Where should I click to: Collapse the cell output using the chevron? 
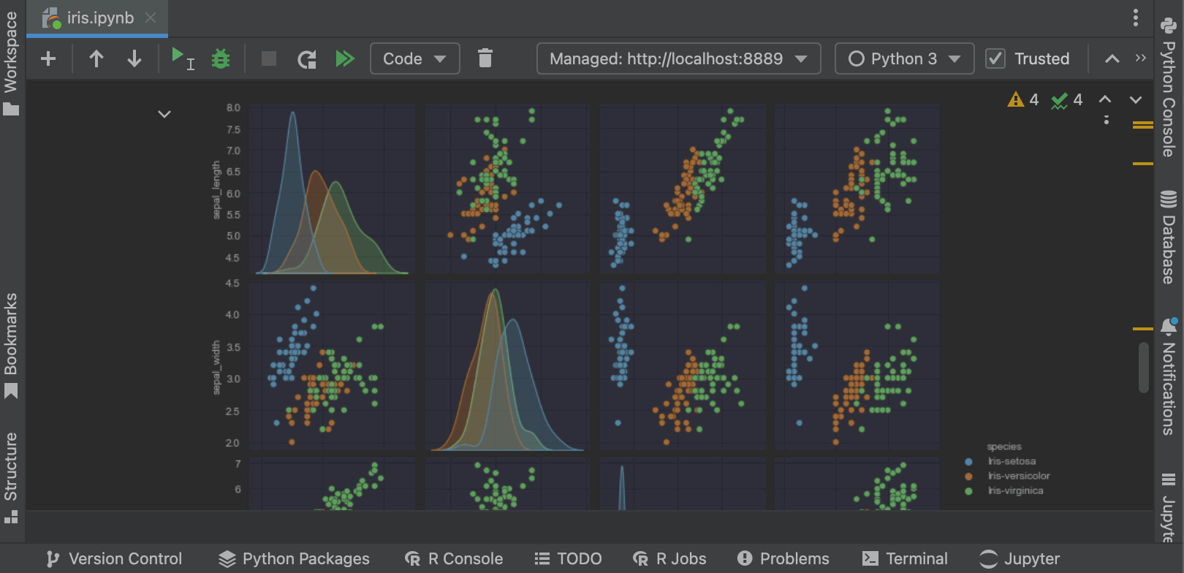(x=164, y=114)
